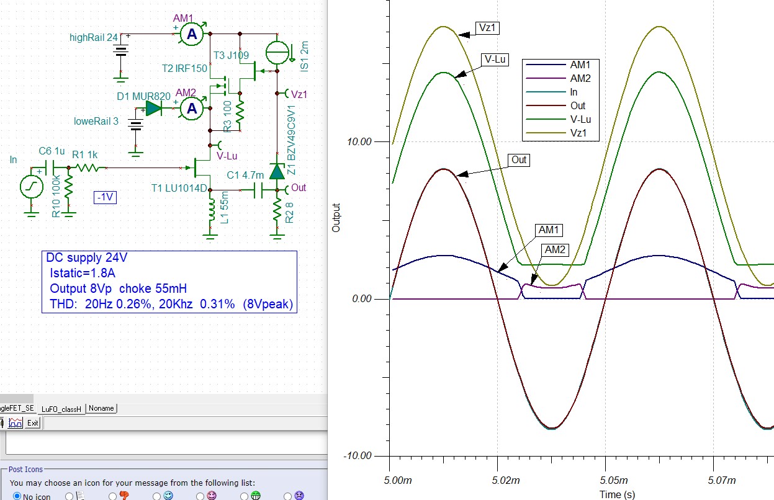774x500 pixels.
Task: Select the No icon radio button
Action: pos(17,496)
